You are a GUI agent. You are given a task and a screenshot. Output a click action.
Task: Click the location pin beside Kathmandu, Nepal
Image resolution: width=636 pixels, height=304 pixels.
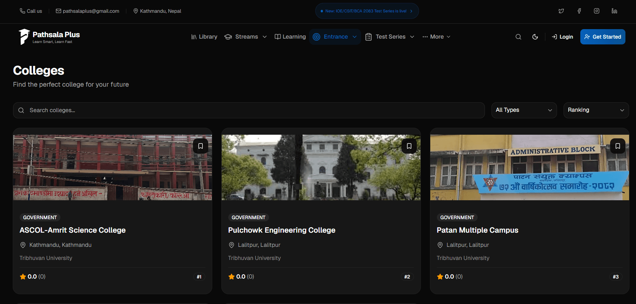pyautogui.click(x=136, y=11)
